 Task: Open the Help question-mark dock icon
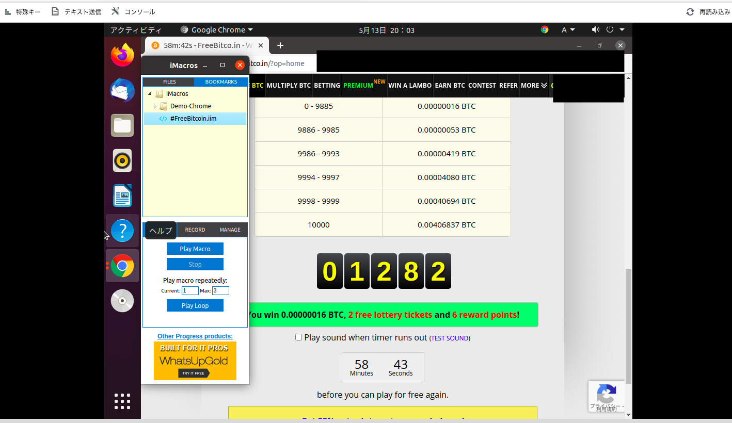coord(122,231)
